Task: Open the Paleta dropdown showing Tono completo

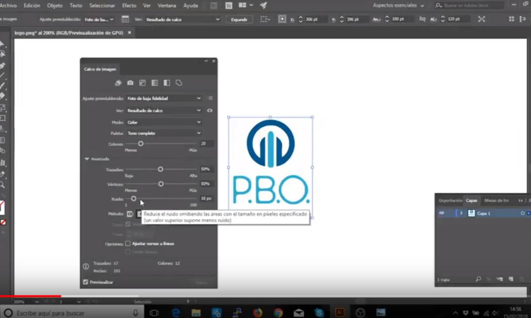Action: coord(164,133)
